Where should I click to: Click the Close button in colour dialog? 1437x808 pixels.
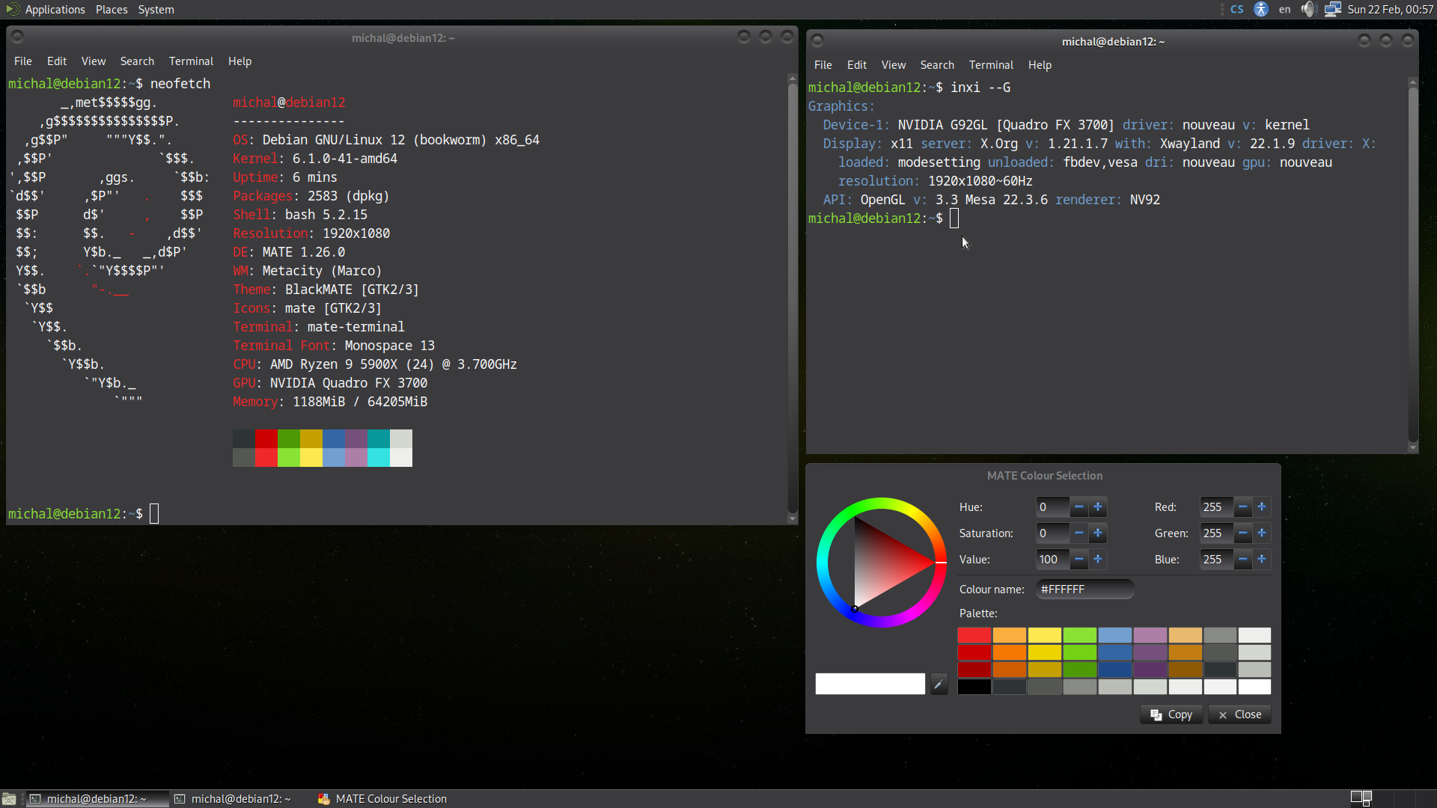click(x=1239, y=714)
